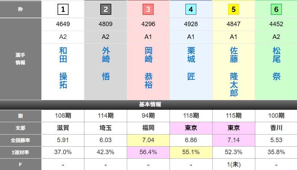The height and width of the screenshot is (170, 297).
Task: Click the highlighted 7.04 win rate cell
Action: [148, 140]
